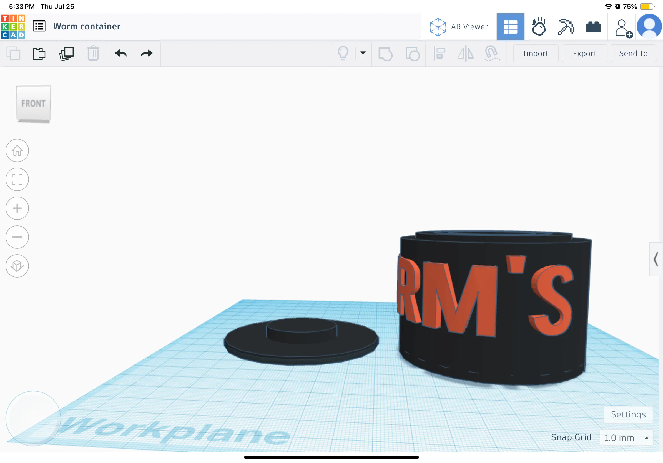Toggle perspective or orthographic view

point(17,266)
